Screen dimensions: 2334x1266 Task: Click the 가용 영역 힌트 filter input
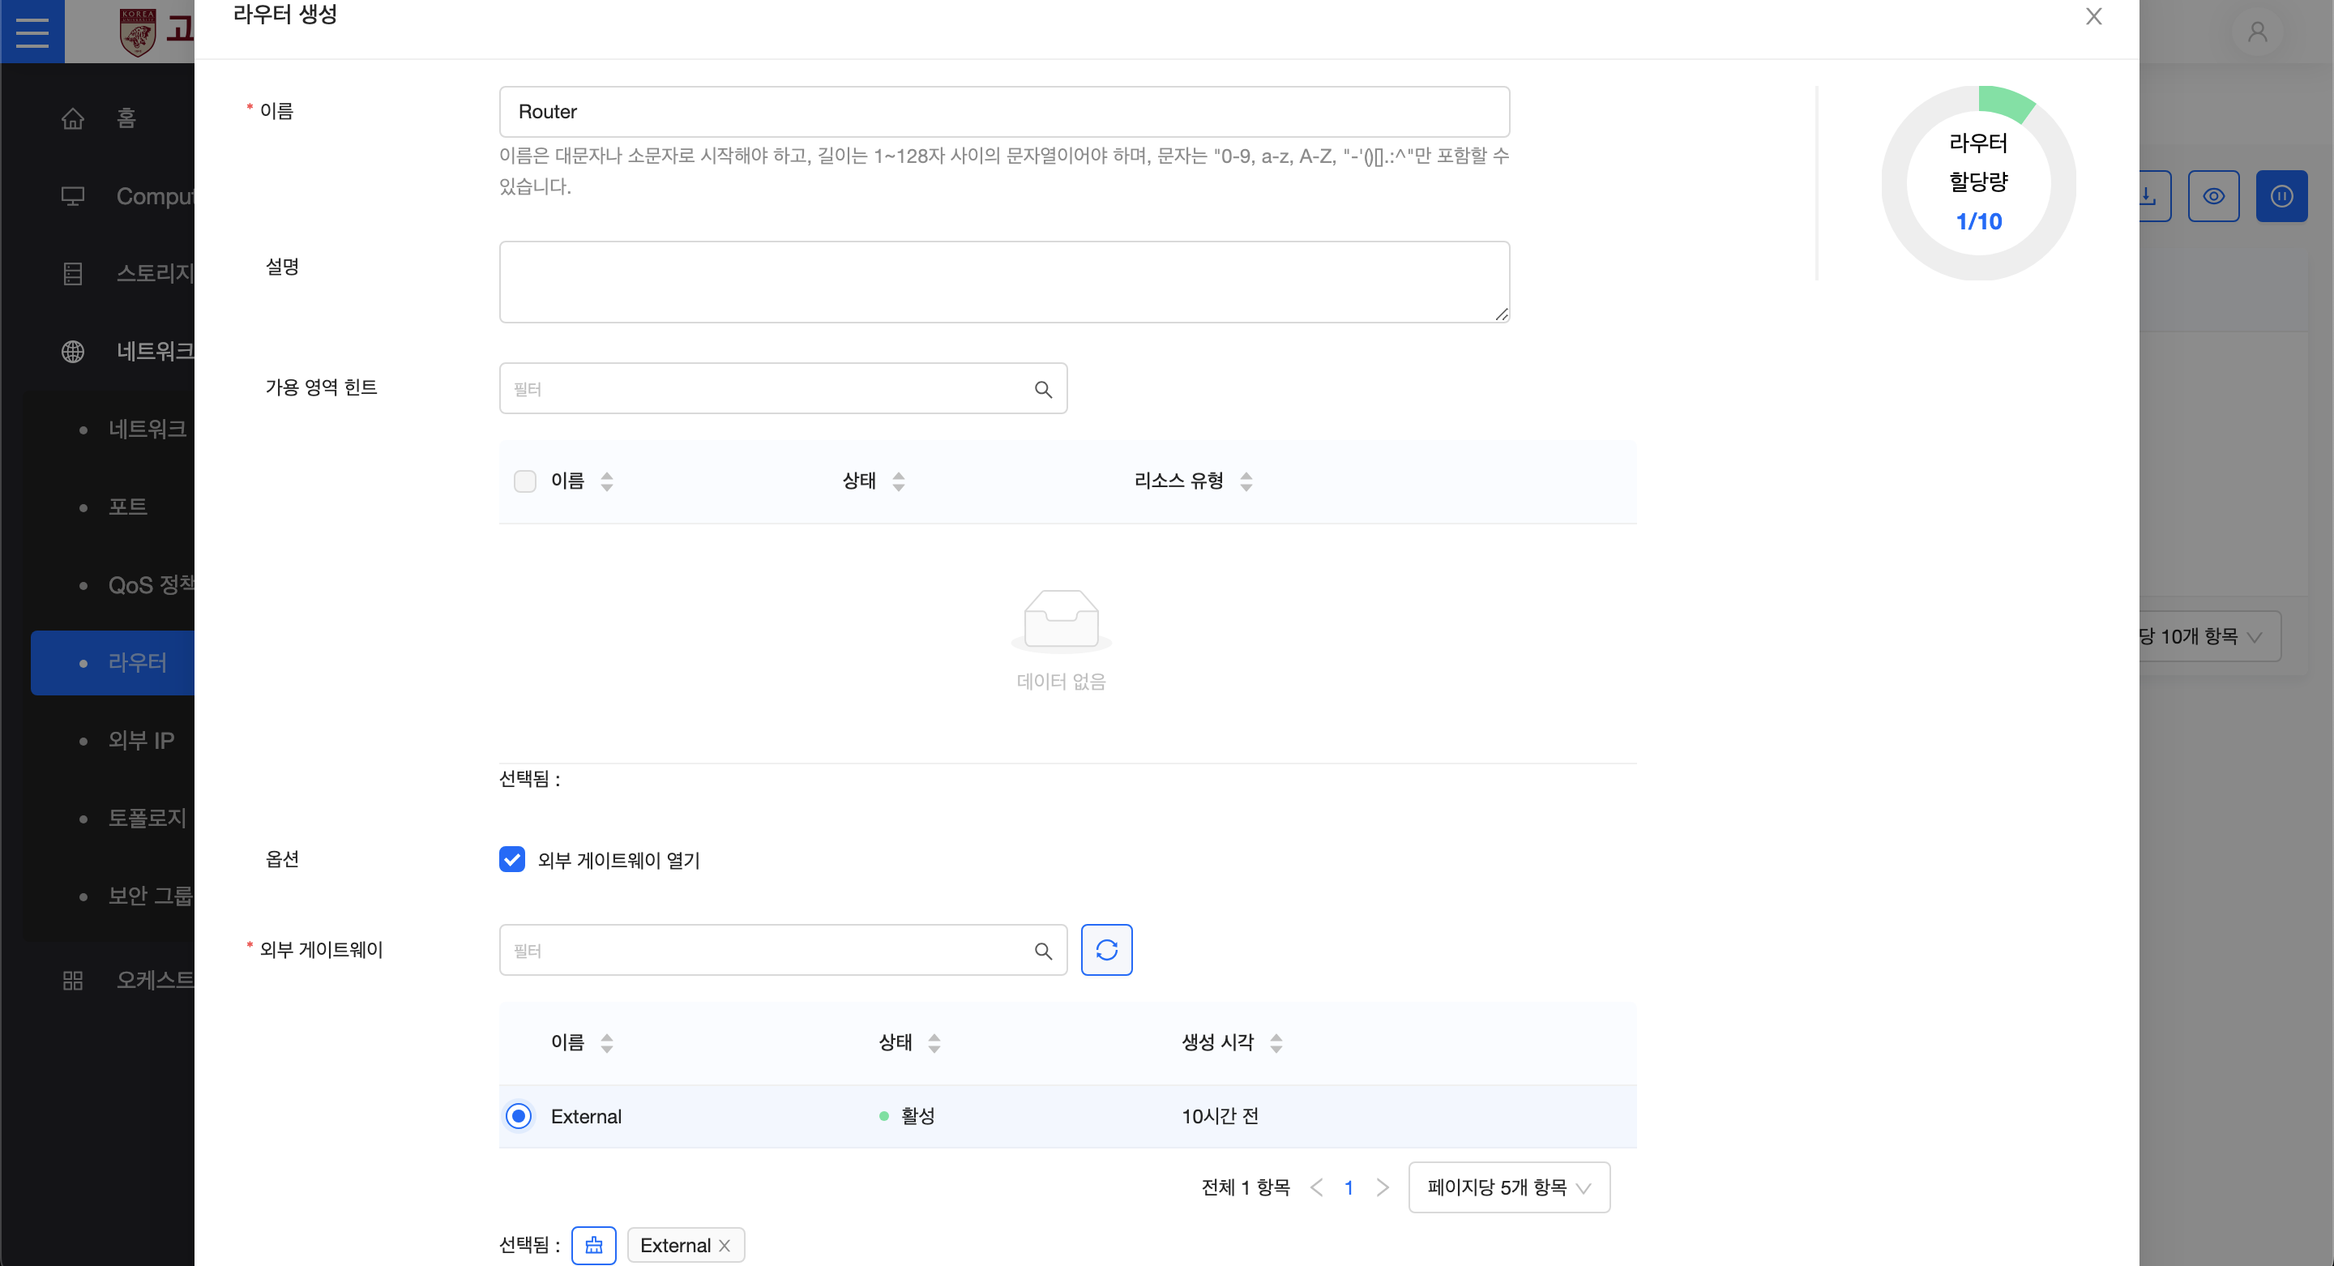coord(783,389)
